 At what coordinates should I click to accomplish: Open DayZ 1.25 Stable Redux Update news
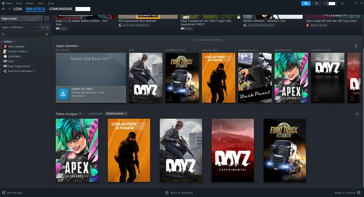82,23
